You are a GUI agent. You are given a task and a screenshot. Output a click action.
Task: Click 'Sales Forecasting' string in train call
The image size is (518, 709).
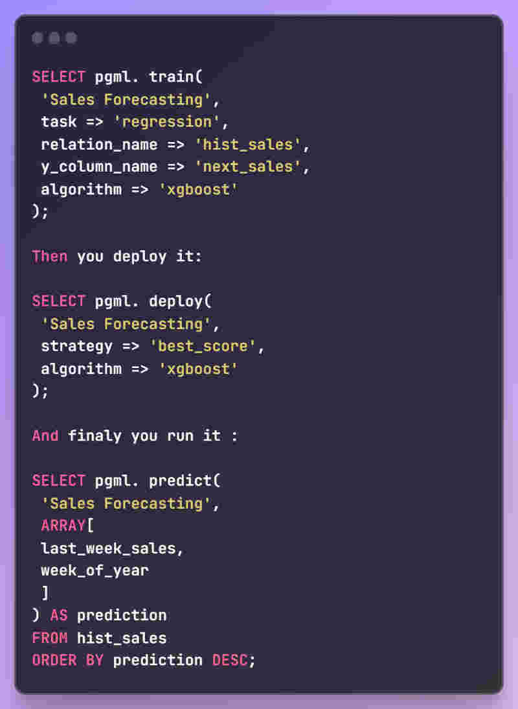click(x=126, y=99)
